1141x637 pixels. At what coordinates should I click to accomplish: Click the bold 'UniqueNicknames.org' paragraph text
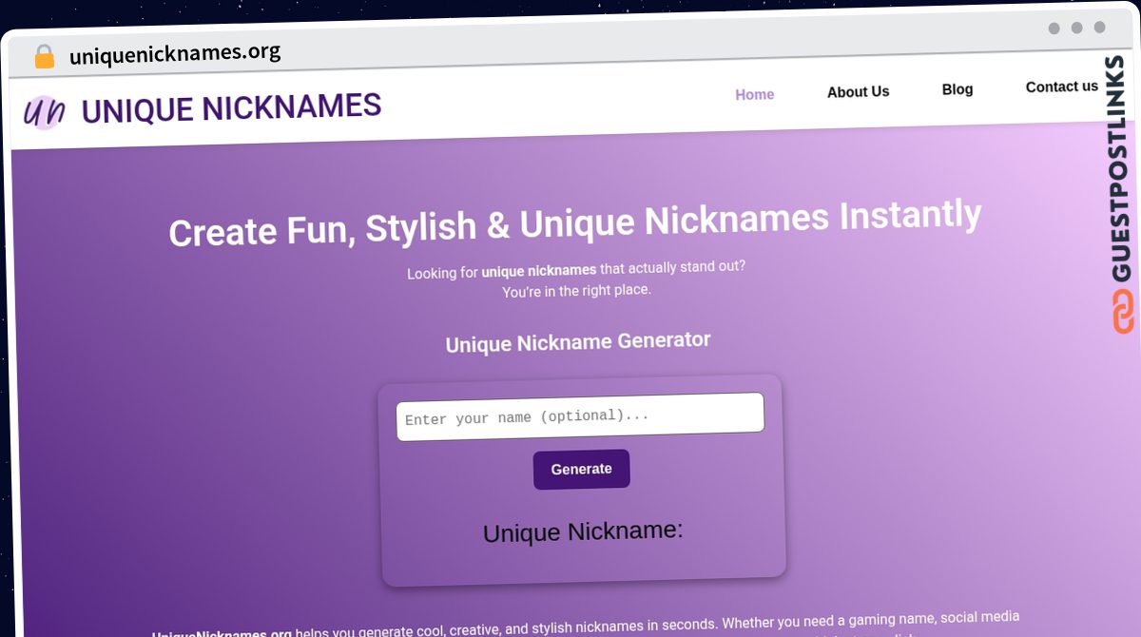coord(222,634)
